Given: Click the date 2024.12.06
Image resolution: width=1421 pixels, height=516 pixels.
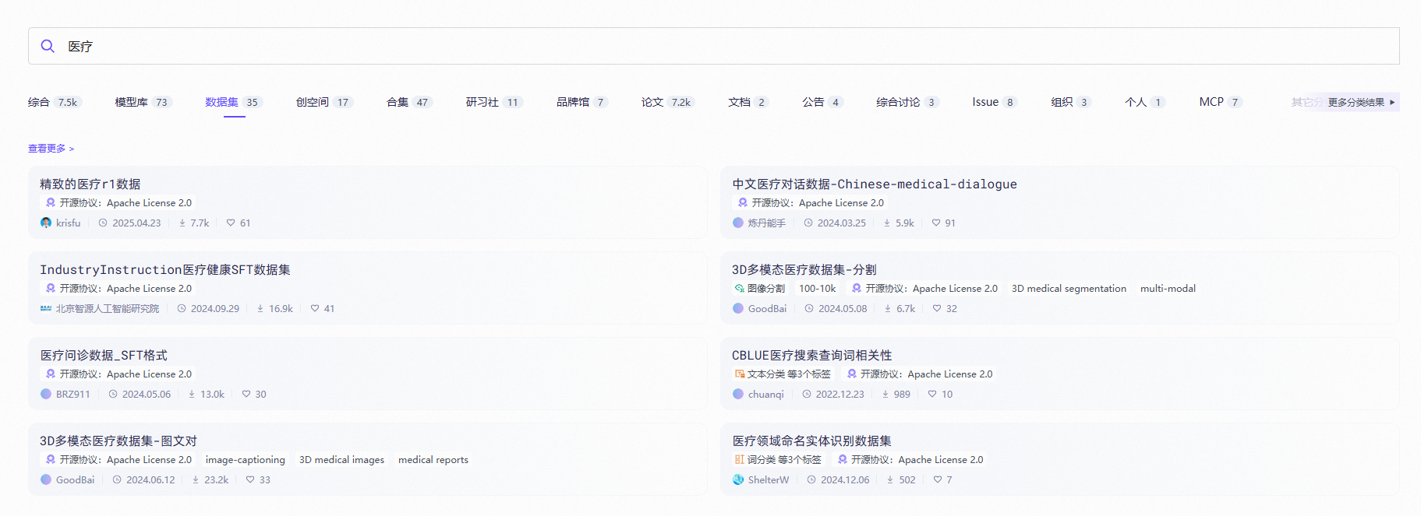Looking at the screenshot, I should 845,479.
